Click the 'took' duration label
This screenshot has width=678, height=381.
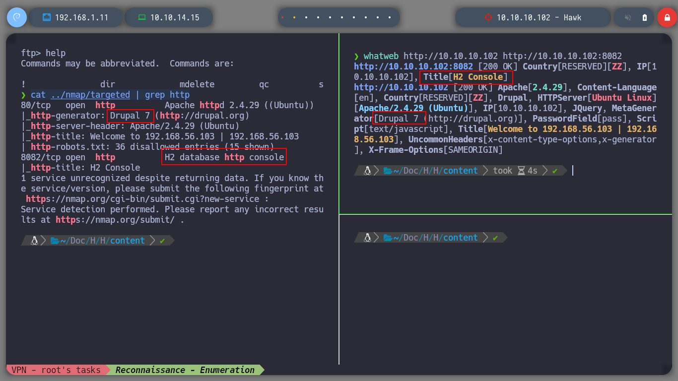pyautogui.click(x=502, y=170)
